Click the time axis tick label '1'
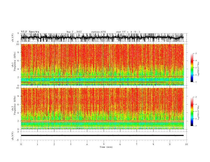The height and width of the screenshot is (162, 210). (37, 144)
